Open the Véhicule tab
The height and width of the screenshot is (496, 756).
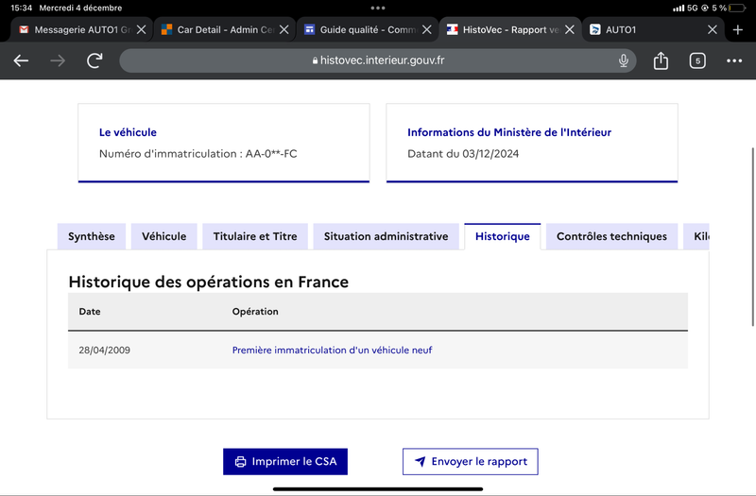click(163, 237)
